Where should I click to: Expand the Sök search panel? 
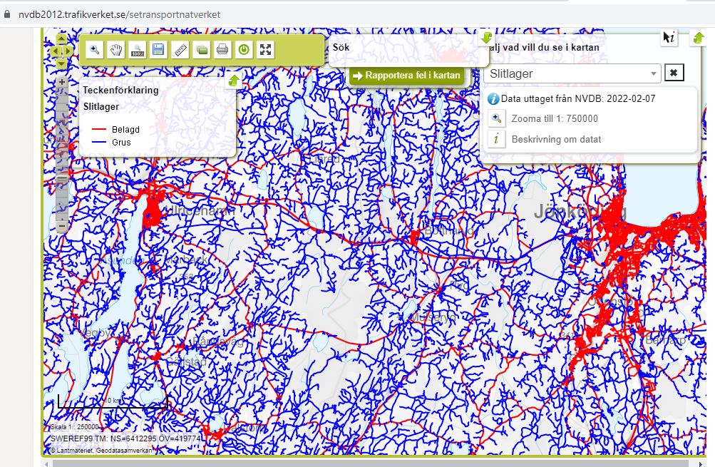(486, 38)
